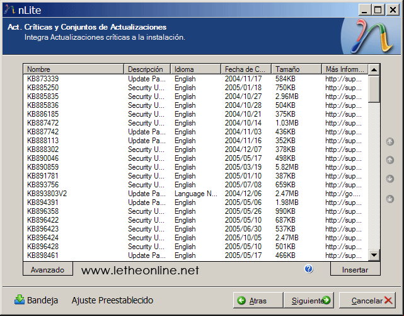Click the 1.03MB size cell
This screenshot has width=404, height=316.
coord(287,123)
